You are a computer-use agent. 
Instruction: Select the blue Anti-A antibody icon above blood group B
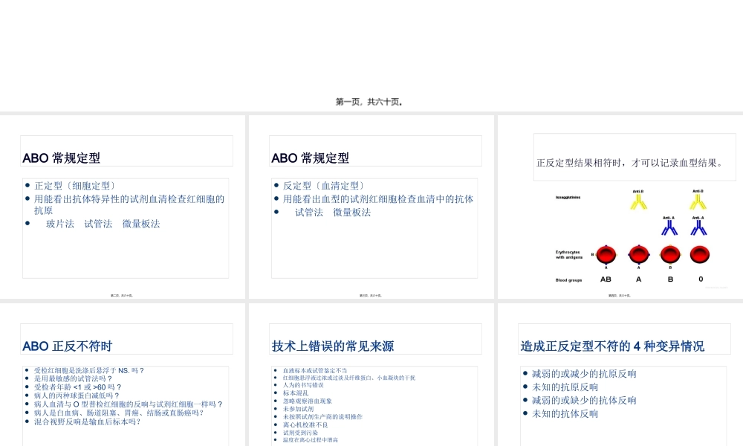(669, 229)
